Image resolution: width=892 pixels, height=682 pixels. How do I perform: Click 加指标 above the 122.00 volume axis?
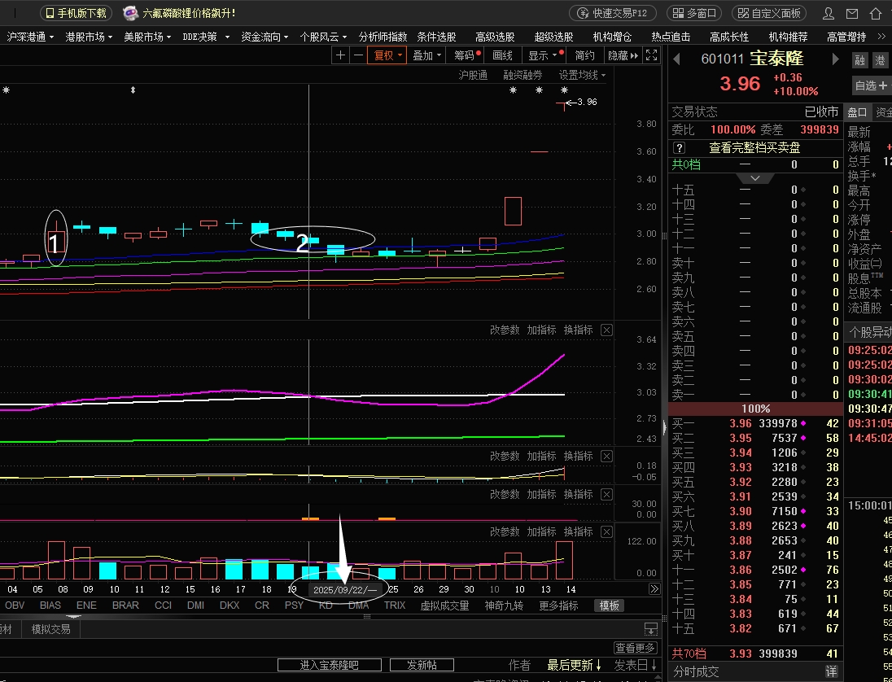pos(541,531)
